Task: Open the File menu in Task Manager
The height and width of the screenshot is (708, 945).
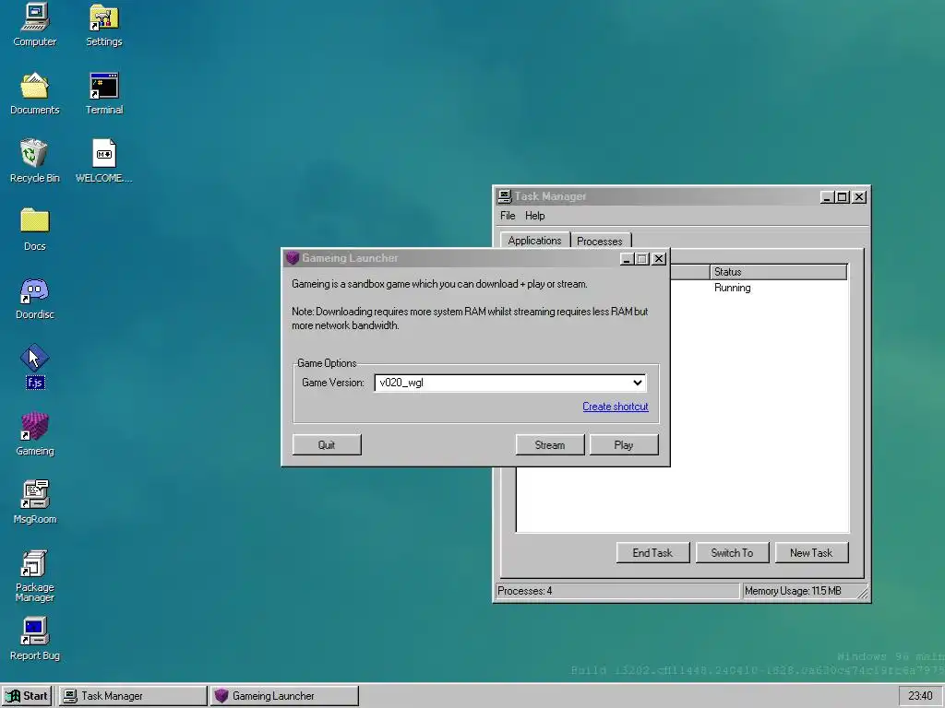Action: (508, 216)
